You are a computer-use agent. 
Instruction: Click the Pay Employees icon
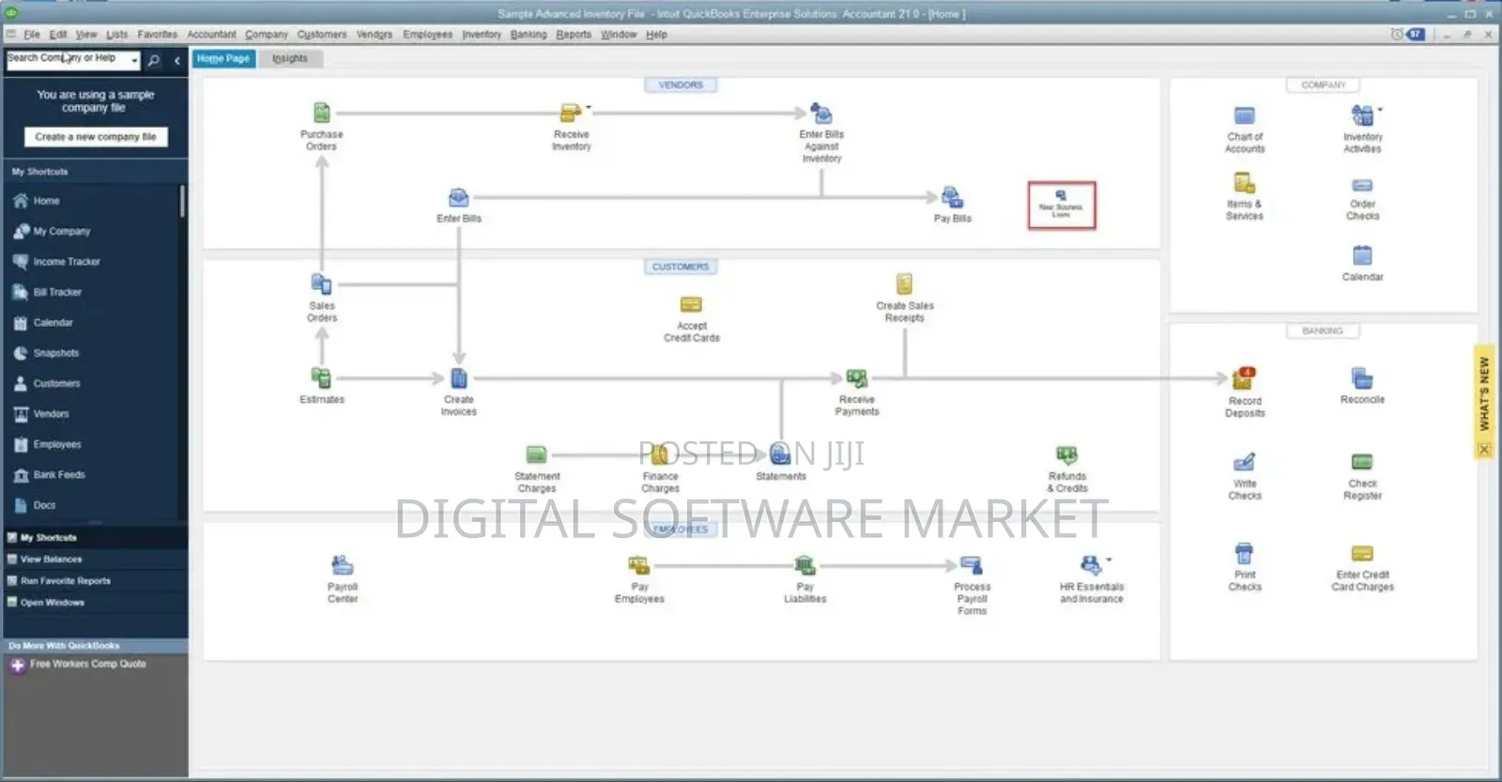[x=638, y=565]
